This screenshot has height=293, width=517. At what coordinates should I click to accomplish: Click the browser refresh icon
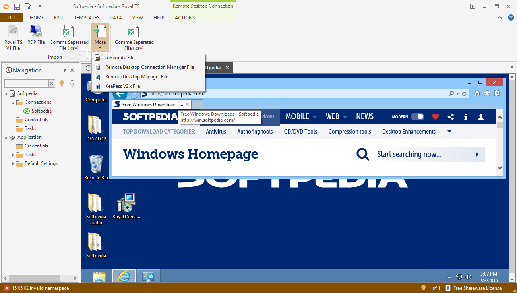click(465, 94)
